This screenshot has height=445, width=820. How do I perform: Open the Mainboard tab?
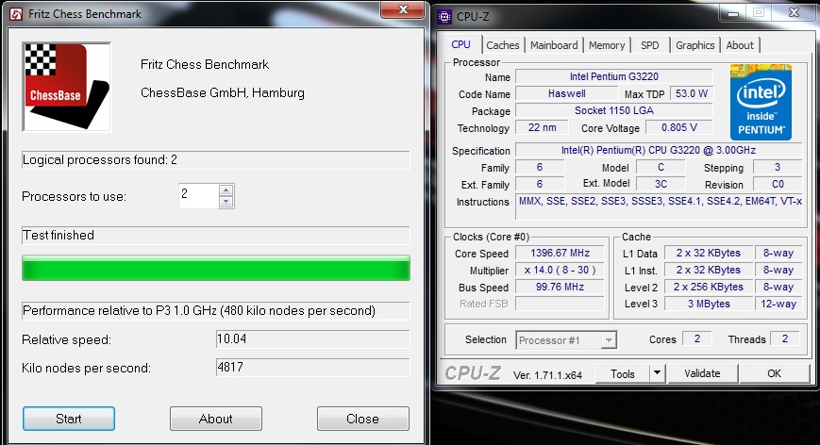[554, 45]
